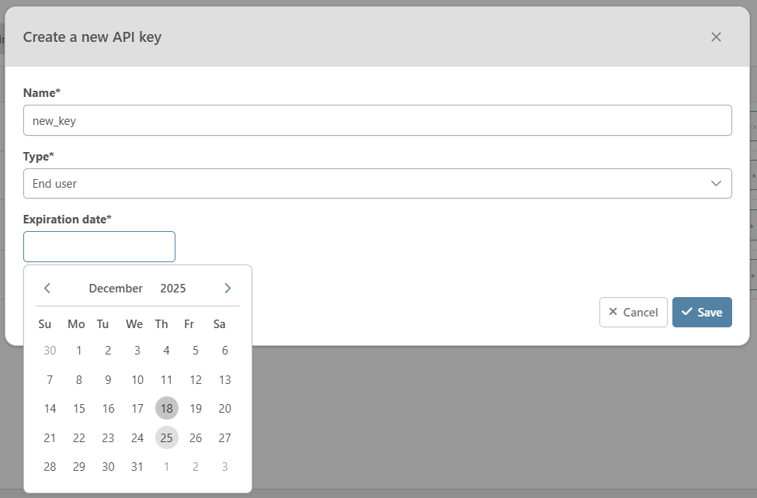Pick the greyed November 30 date
The width and height of the screenshot is (757, 498).
coord(50,351)
